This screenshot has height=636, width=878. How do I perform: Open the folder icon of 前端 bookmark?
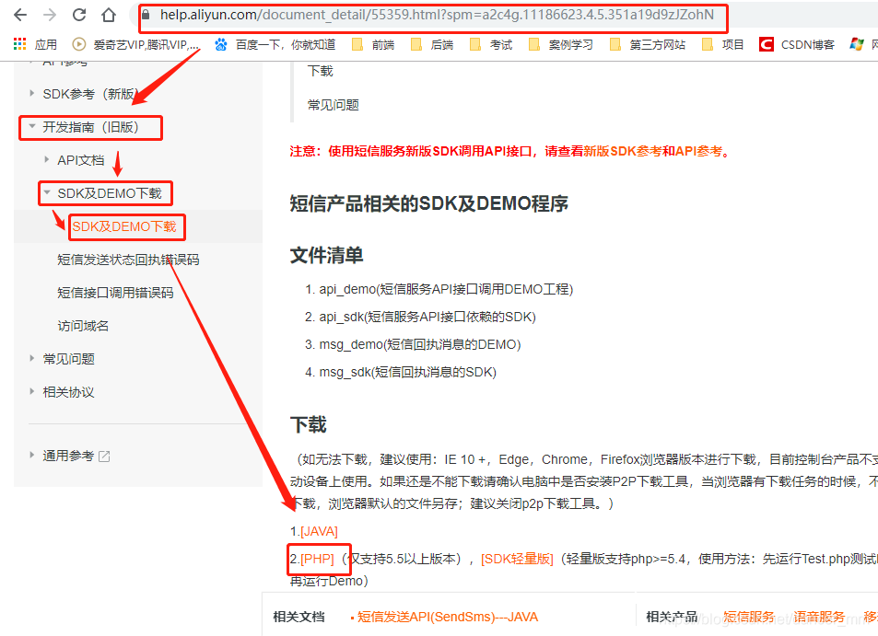point(358,43)
